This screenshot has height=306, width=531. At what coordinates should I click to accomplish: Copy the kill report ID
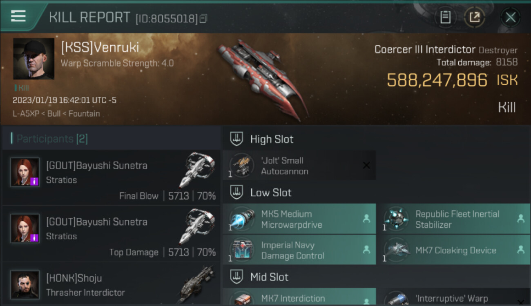coord(204,18)
